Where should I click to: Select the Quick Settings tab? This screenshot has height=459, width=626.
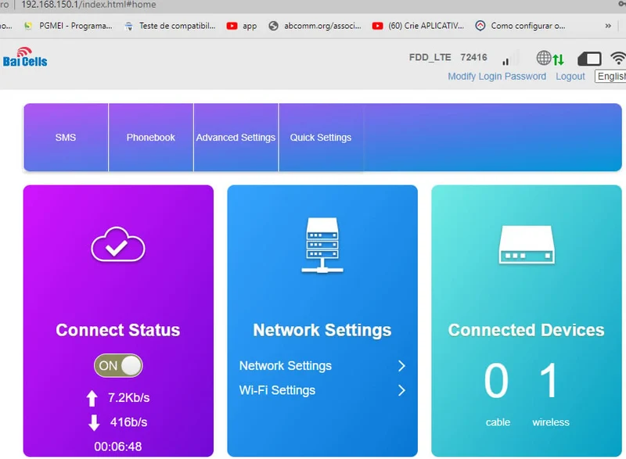coord(321,138)
